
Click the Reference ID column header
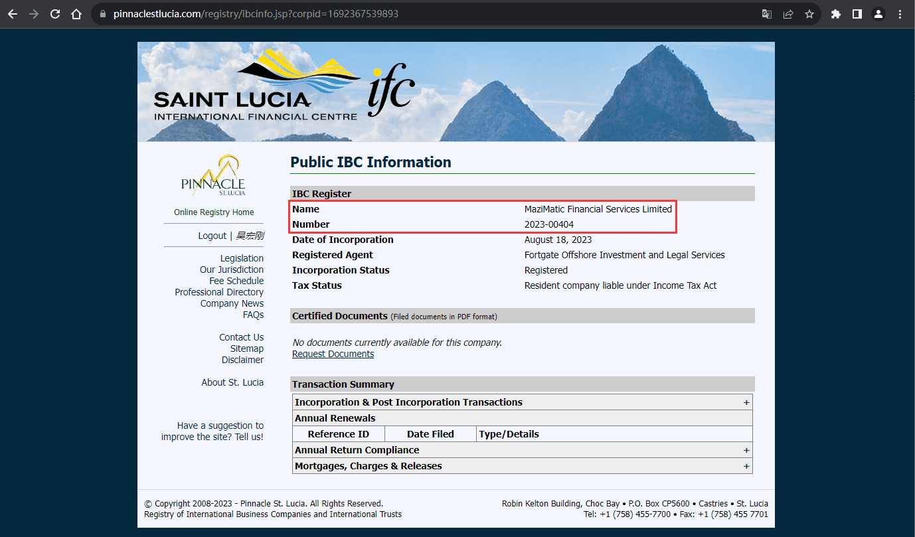[x=339, y=434]
